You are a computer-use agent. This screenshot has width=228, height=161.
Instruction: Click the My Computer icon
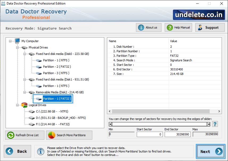click(18, 41)
